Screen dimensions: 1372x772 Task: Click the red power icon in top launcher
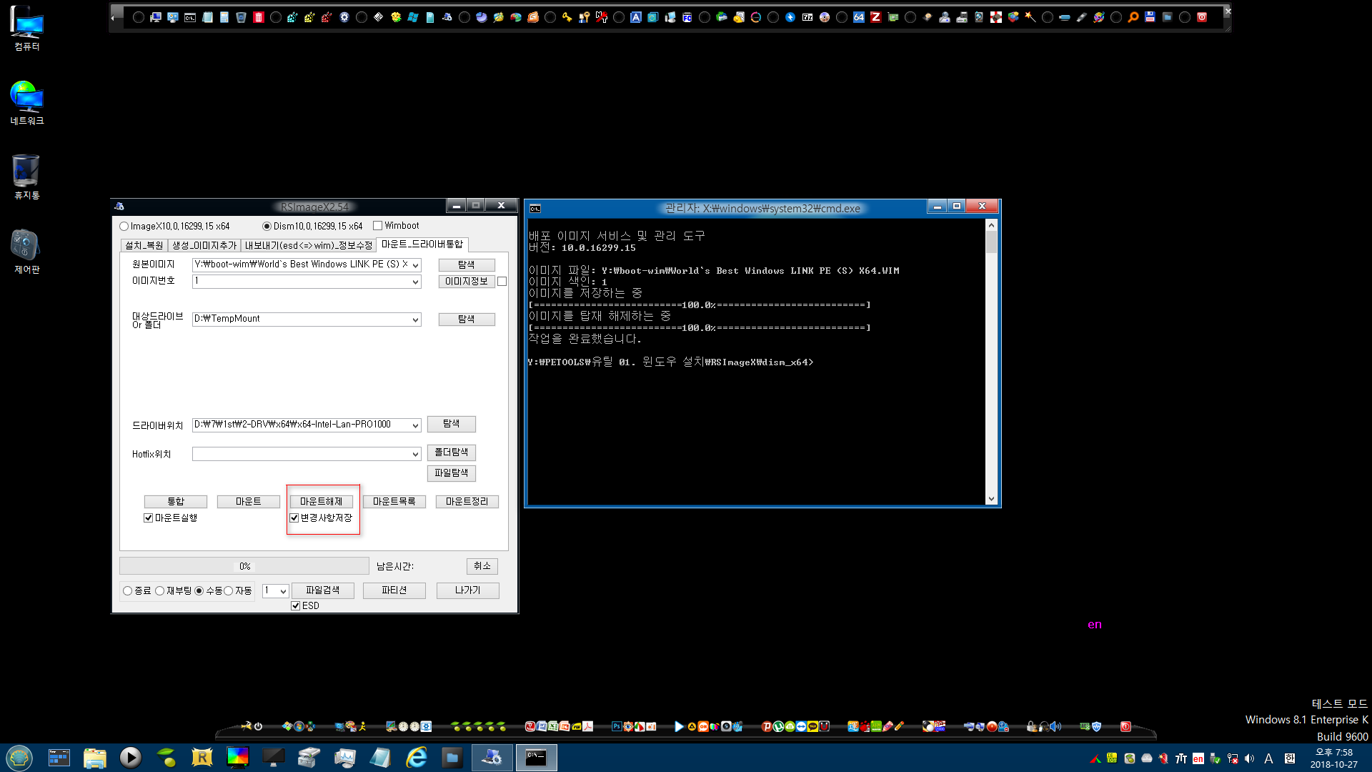point(1202,17)
